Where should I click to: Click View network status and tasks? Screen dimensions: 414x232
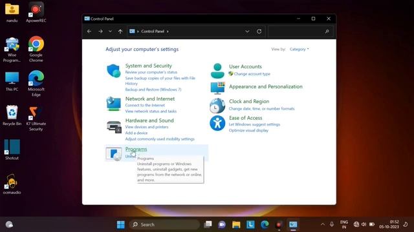(151, 111)
